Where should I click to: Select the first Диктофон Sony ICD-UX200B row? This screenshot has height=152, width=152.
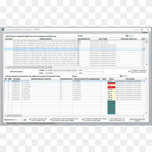[x=75, y=41]
